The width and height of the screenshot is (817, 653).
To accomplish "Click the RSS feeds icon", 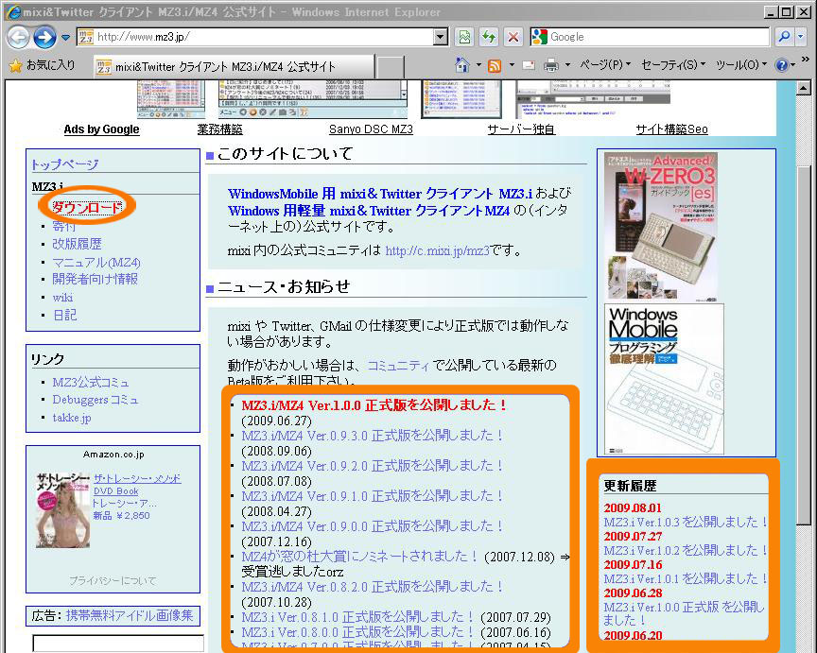I will (x=494, y=65).
